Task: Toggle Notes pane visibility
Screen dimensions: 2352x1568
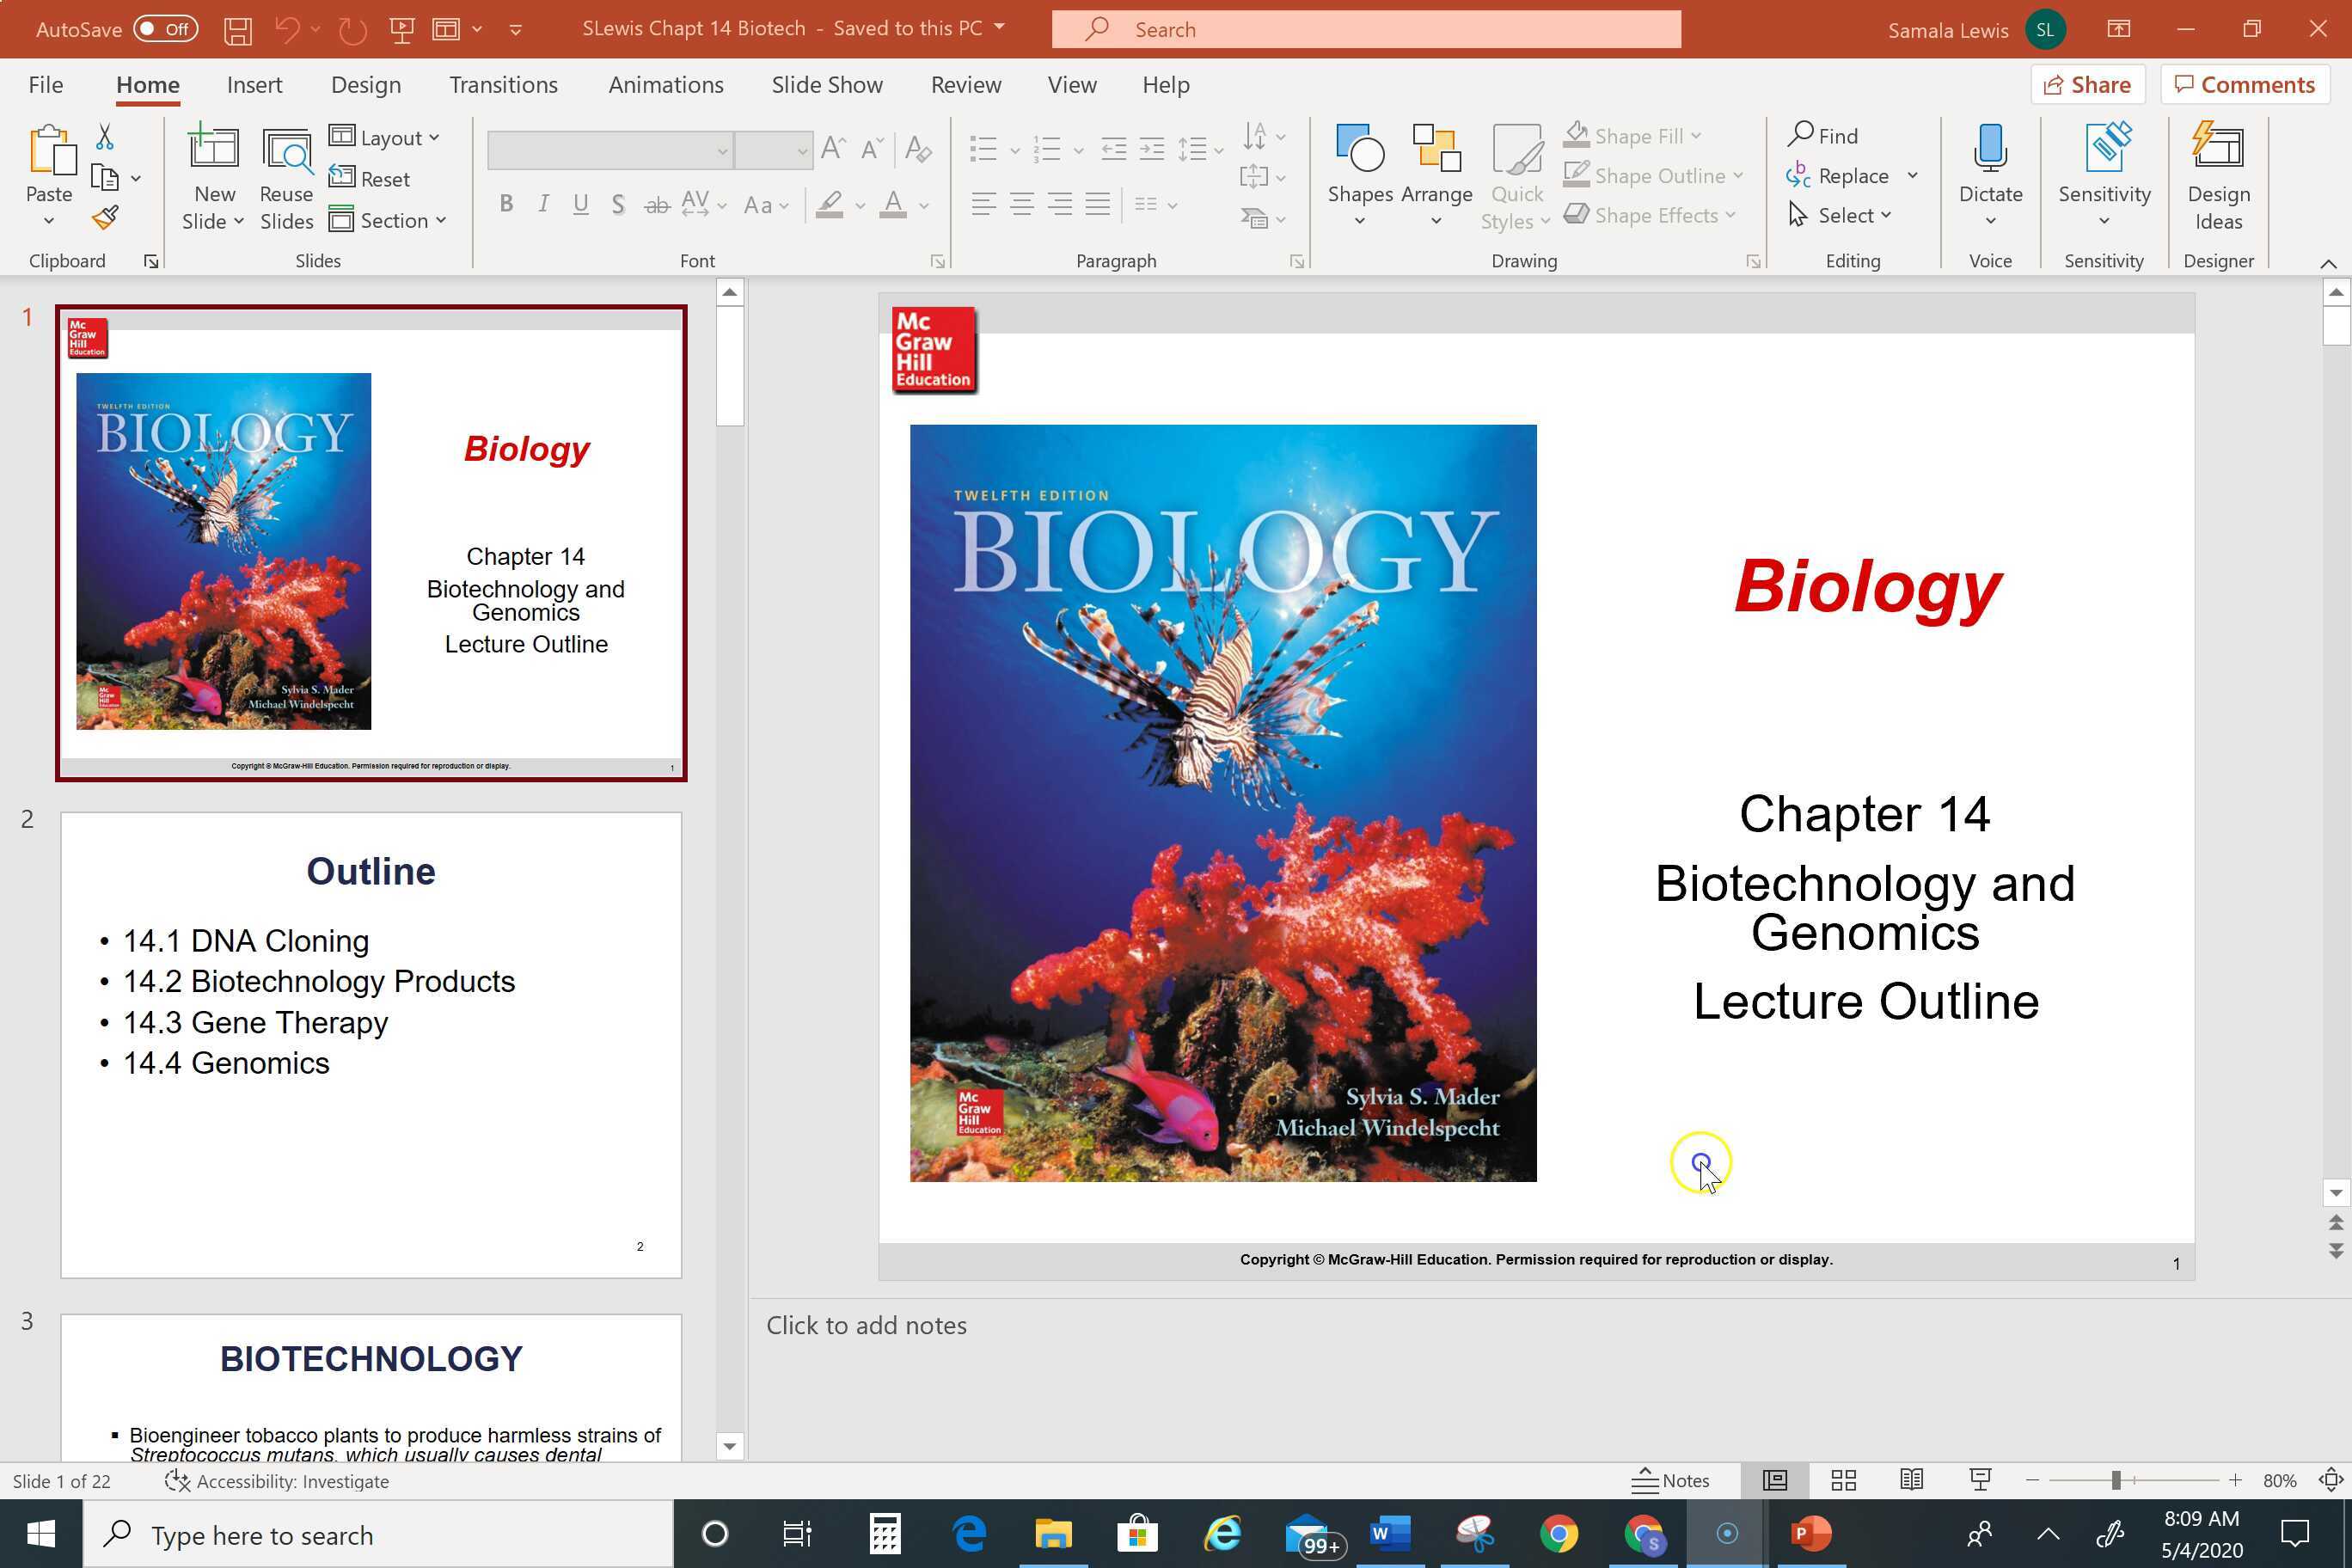Action: pos(1671,1481)
